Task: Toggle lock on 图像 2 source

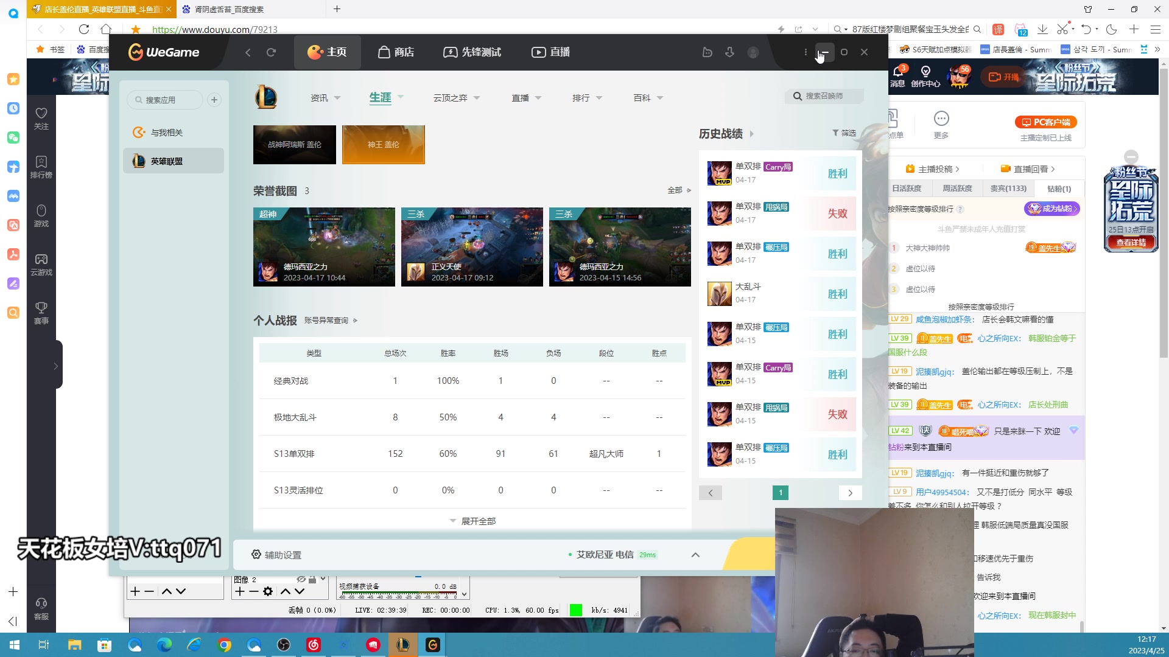Action: [312, 579]
